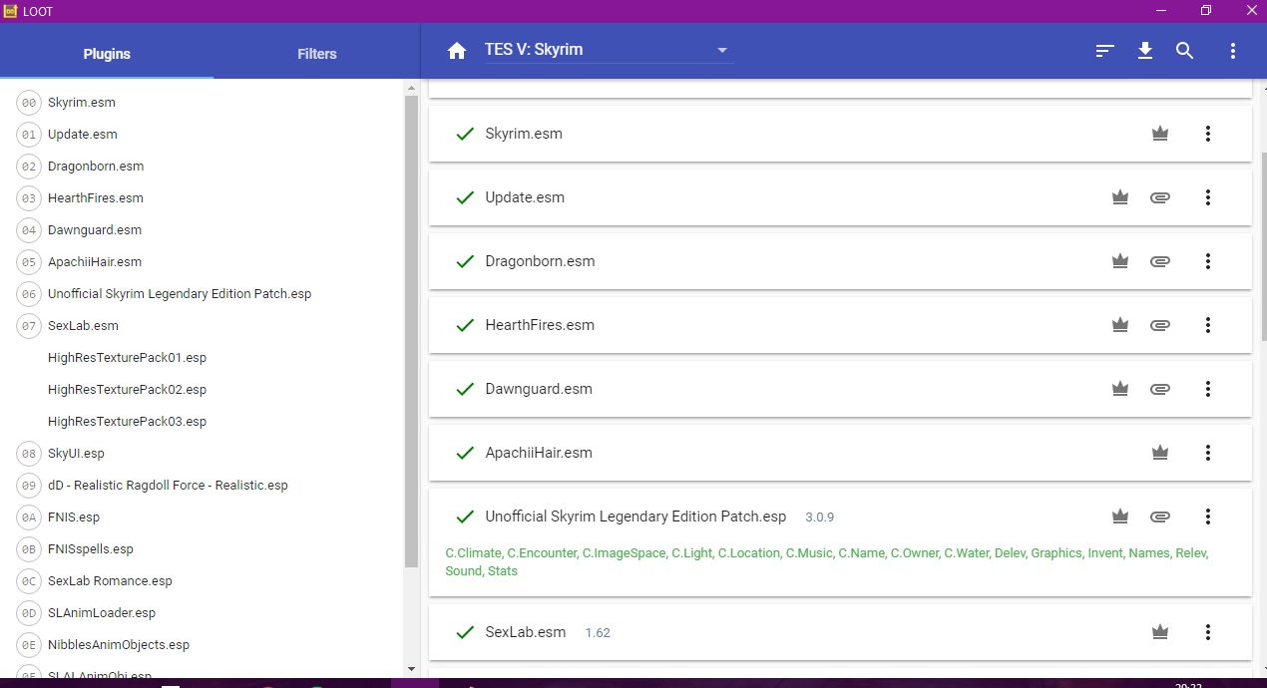Open the three-dot menu for SexLab.esm
The image size is (1267, 688).
[x=1208, y=632]
